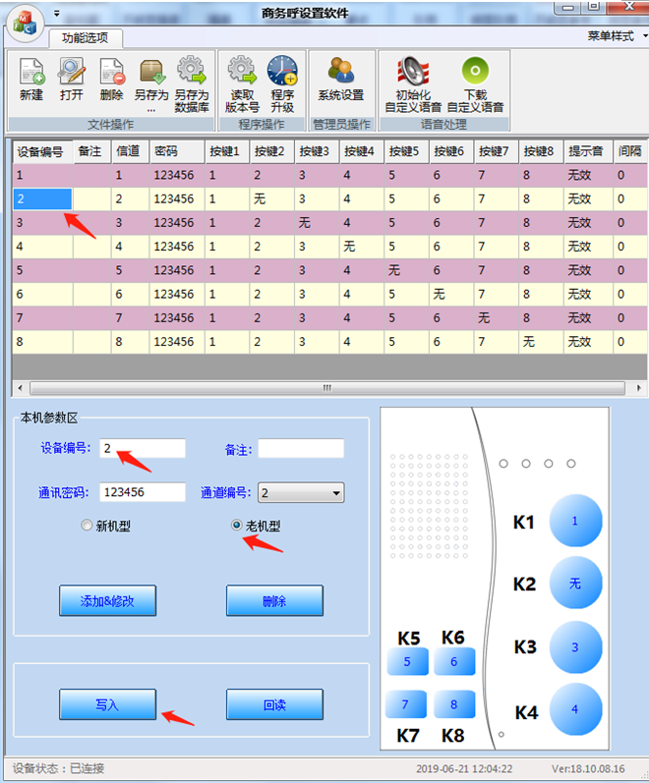Open a file with the 打开 icon
649x783 pixels.
(71, 74)
